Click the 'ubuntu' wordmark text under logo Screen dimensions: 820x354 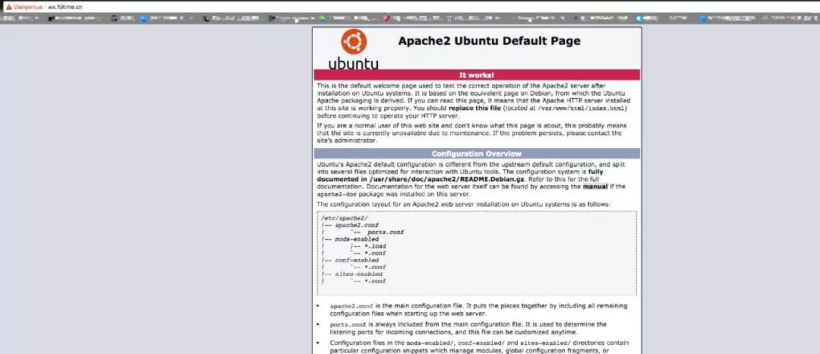[354, 63]
